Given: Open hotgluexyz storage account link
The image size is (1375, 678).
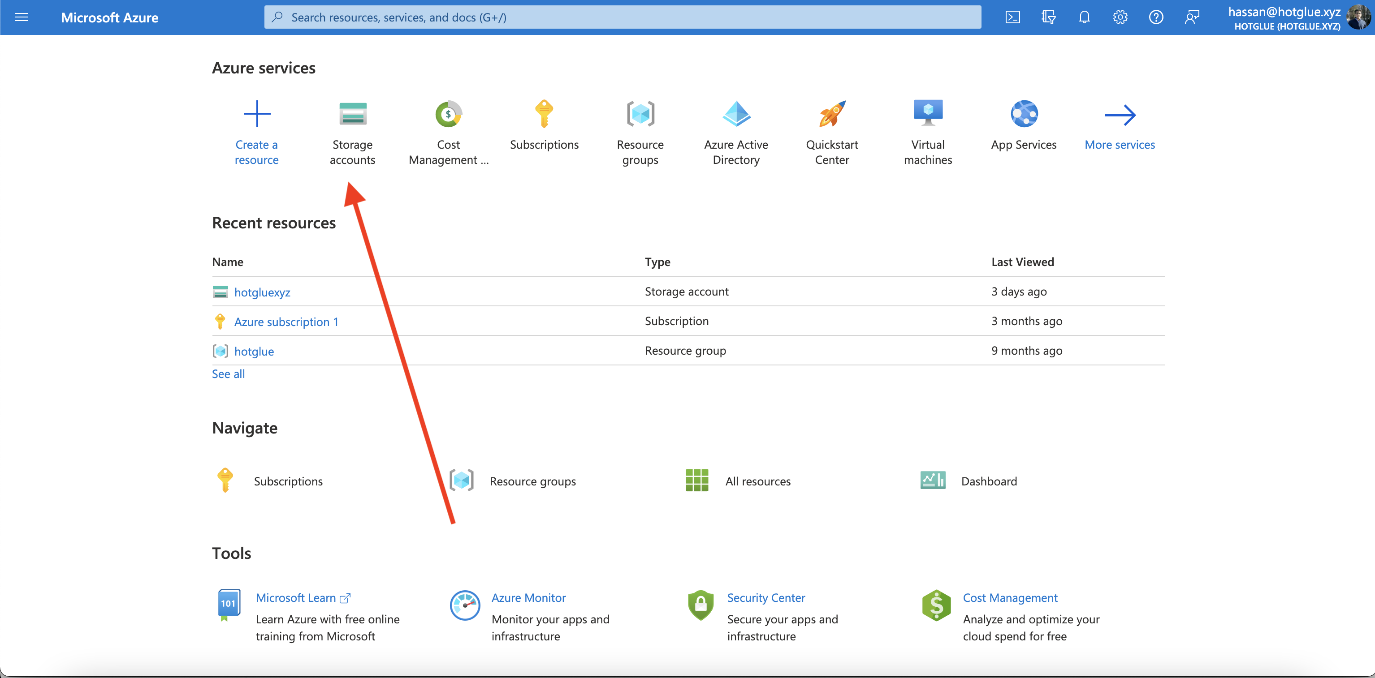Looking at the screenshot, I should 262,292.
